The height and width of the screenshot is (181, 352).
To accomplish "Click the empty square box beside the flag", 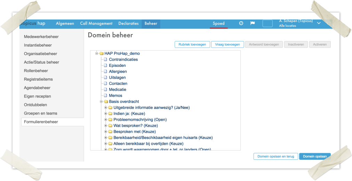I will coord(267,24).
